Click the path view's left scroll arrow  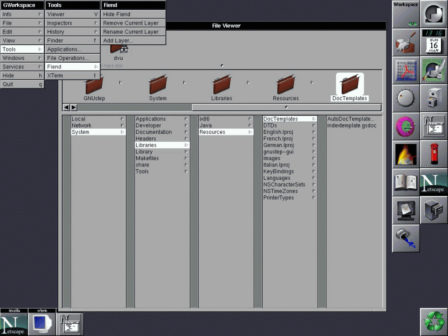(66, 107)
